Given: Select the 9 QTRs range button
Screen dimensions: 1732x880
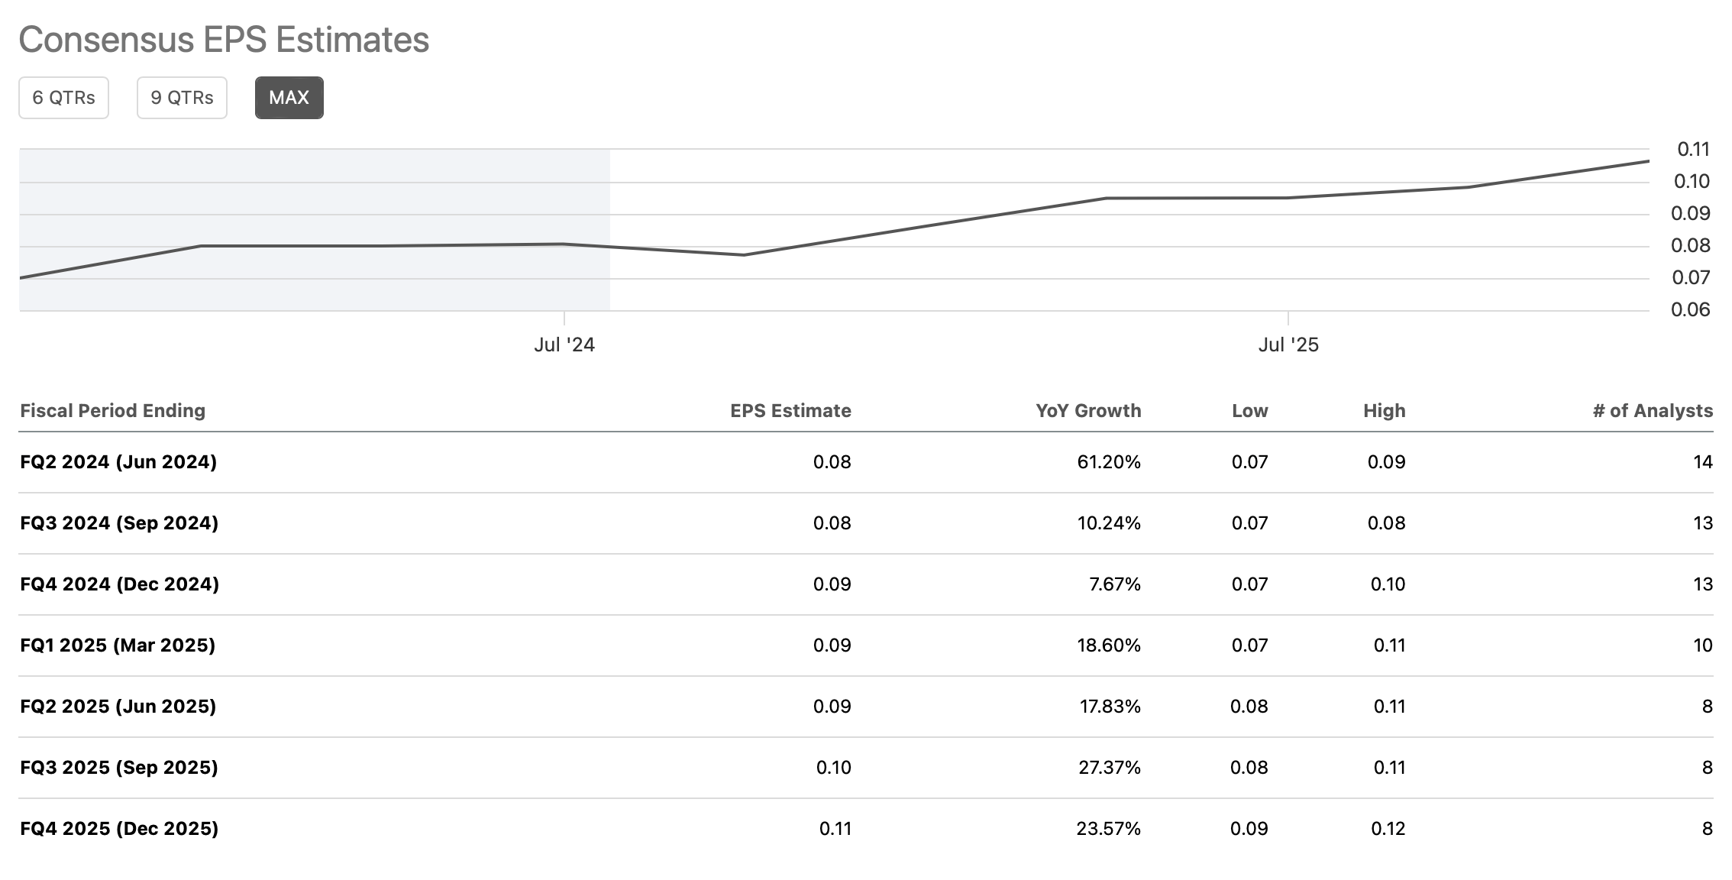Looking at the screenshot, I should click(x=182, y=98).
